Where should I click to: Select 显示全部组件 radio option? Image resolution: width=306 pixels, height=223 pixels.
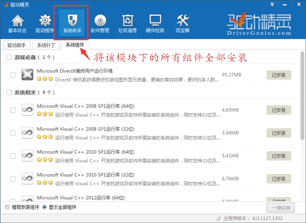[45, 207]
